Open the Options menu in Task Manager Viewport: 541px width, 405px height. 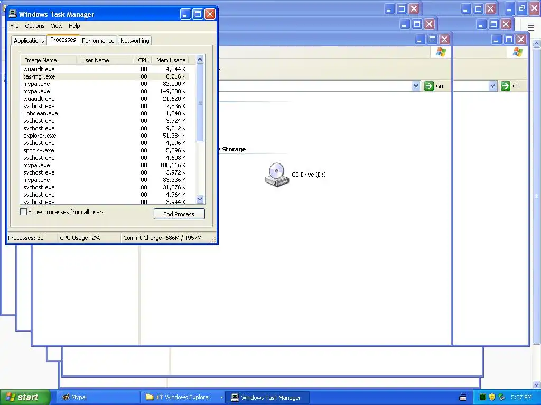click(x=34, y=26)
